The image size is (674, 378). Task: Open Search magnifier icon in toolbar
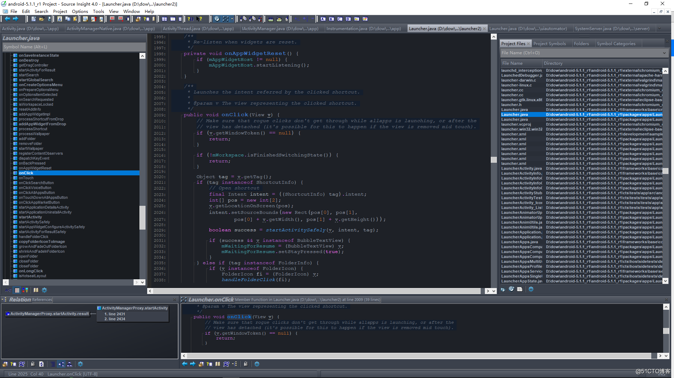[x=85, y=19]
